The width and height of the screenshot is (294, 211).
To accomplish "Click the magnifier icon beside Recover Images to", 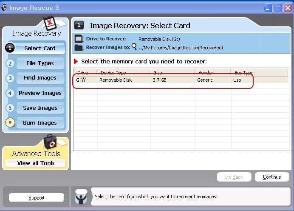I will pos(134,46).
